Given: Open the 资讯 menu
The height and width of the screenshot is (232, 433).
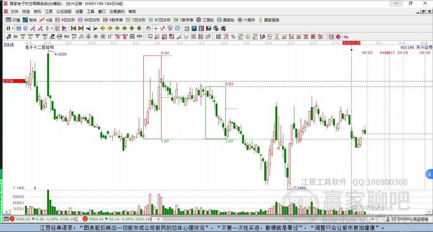Looking at the screenshot, I should (x=37, y=11).
